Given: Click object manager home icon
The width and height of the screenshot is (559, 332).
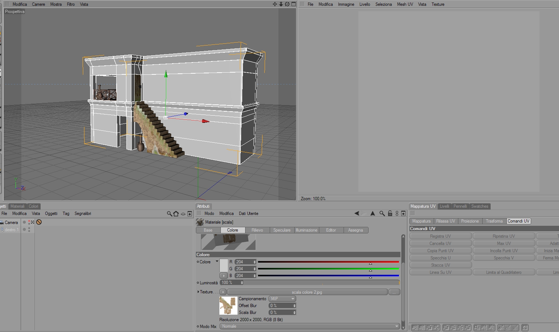Looking at the screenshot, I should (176, 214).
